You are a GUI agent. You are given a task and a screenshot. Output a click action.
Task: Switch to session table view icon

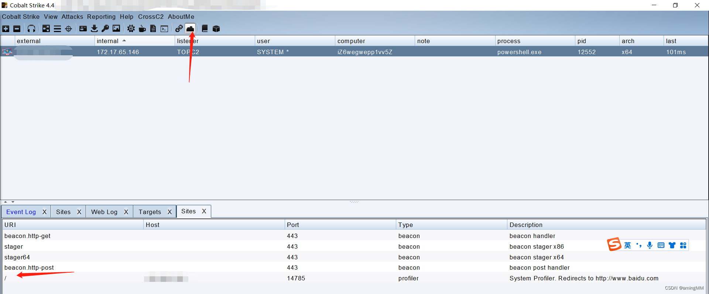tap(57, 29)
